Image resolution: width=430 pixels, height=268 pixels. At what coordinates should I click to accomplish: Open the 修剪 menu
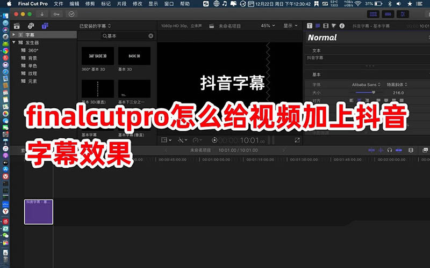(90, 4)
